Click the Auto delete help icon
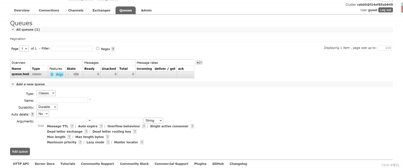This screenshot has width=403, height=168. (32, 115)
